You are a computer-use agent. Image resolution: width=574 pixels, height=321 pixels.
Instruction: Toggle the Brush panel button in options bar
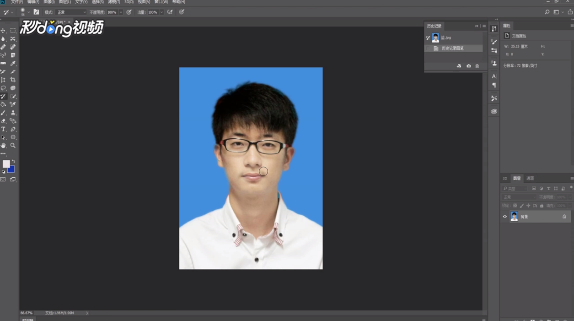[x=36, y=12]
